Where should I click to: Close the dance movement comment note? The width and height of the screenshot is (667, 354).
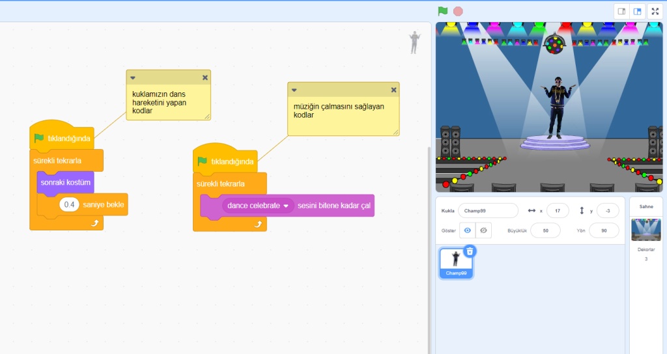(205, 77)
